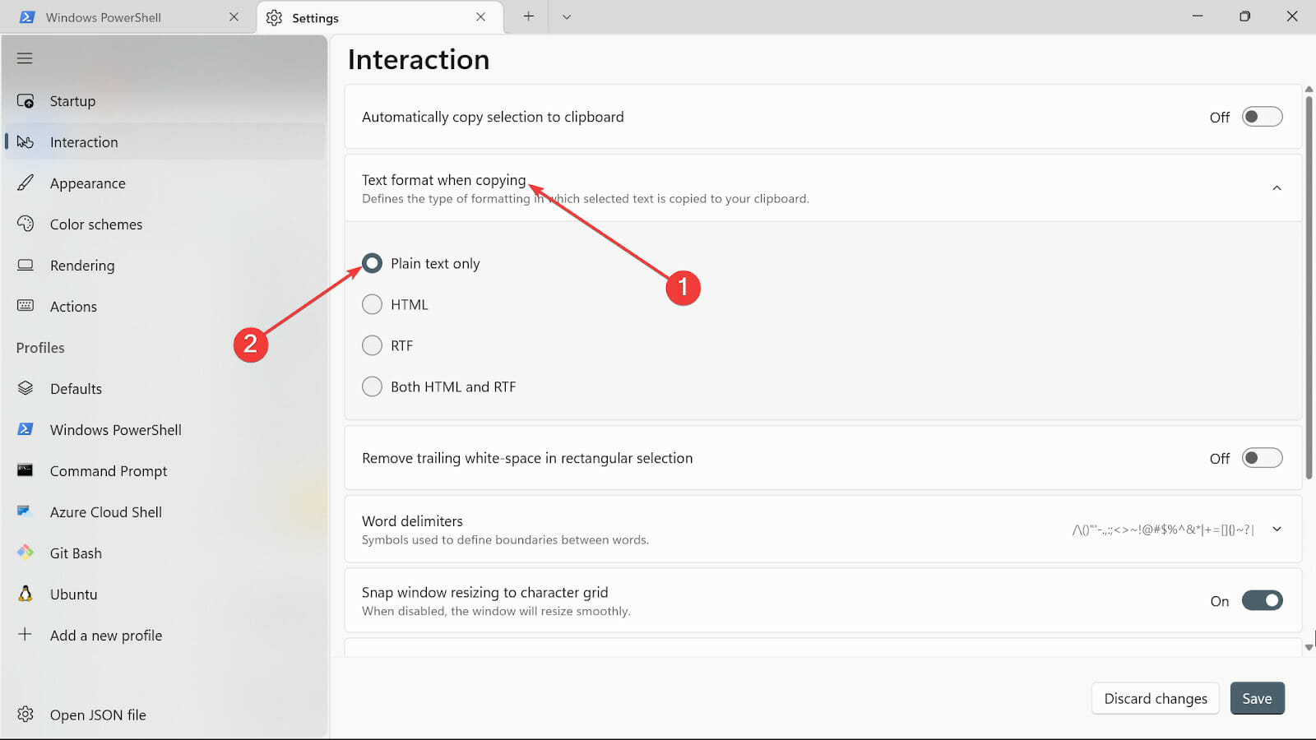
Task: Open the Windows PowerShell profile settings
Action: (164, 430)
